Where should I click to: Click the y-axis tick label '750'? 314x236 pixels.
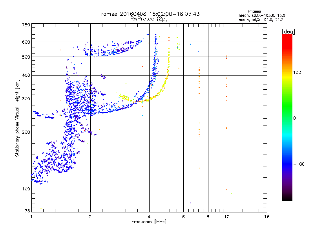(x=26, y=25)
